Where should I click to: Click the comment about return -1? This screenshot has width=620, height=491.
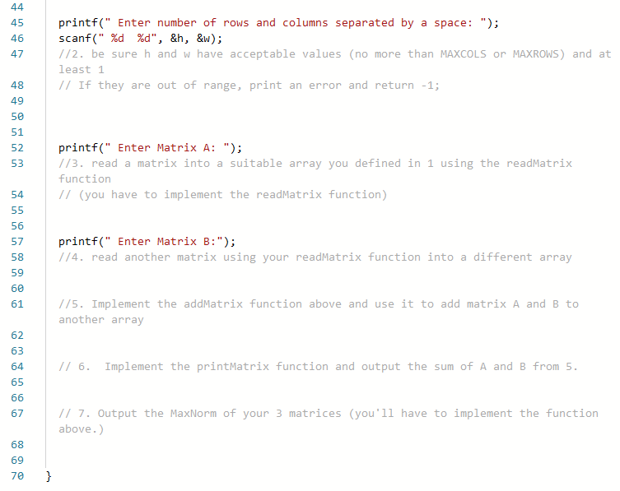[x=249, y=86]
